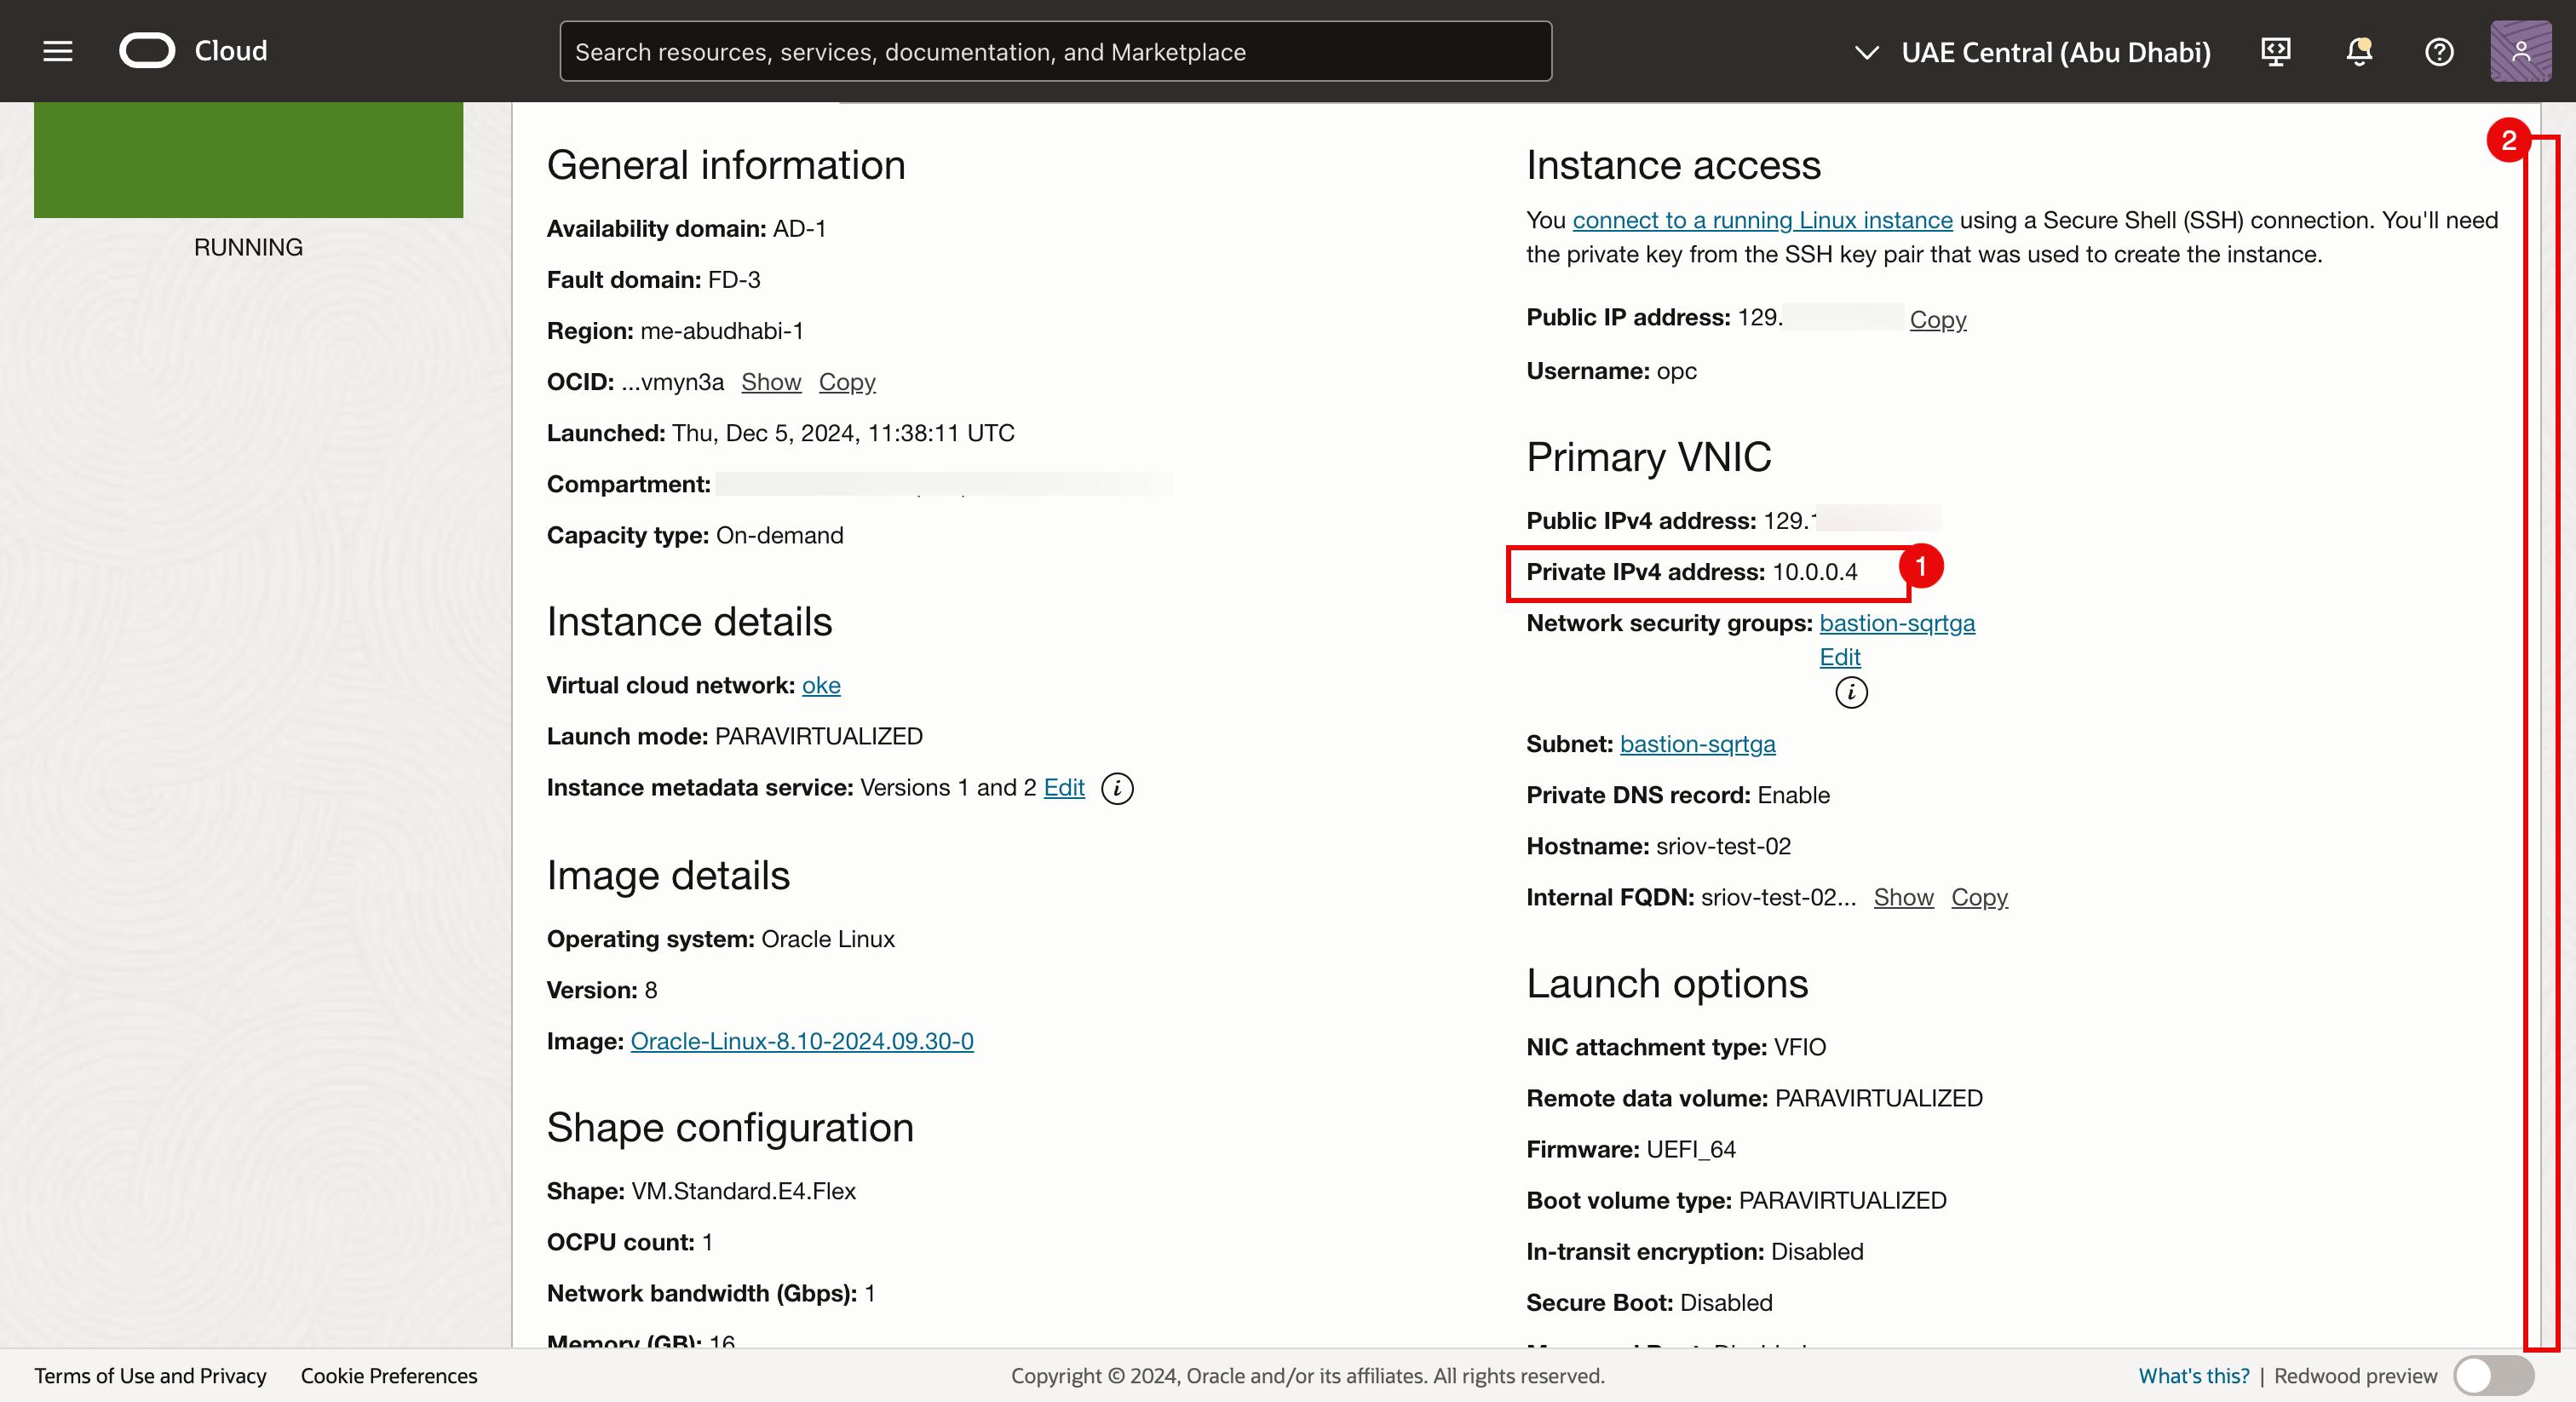Show the full Internal FQDN
This screenshot has height=1402, width=2576.
1903,897
